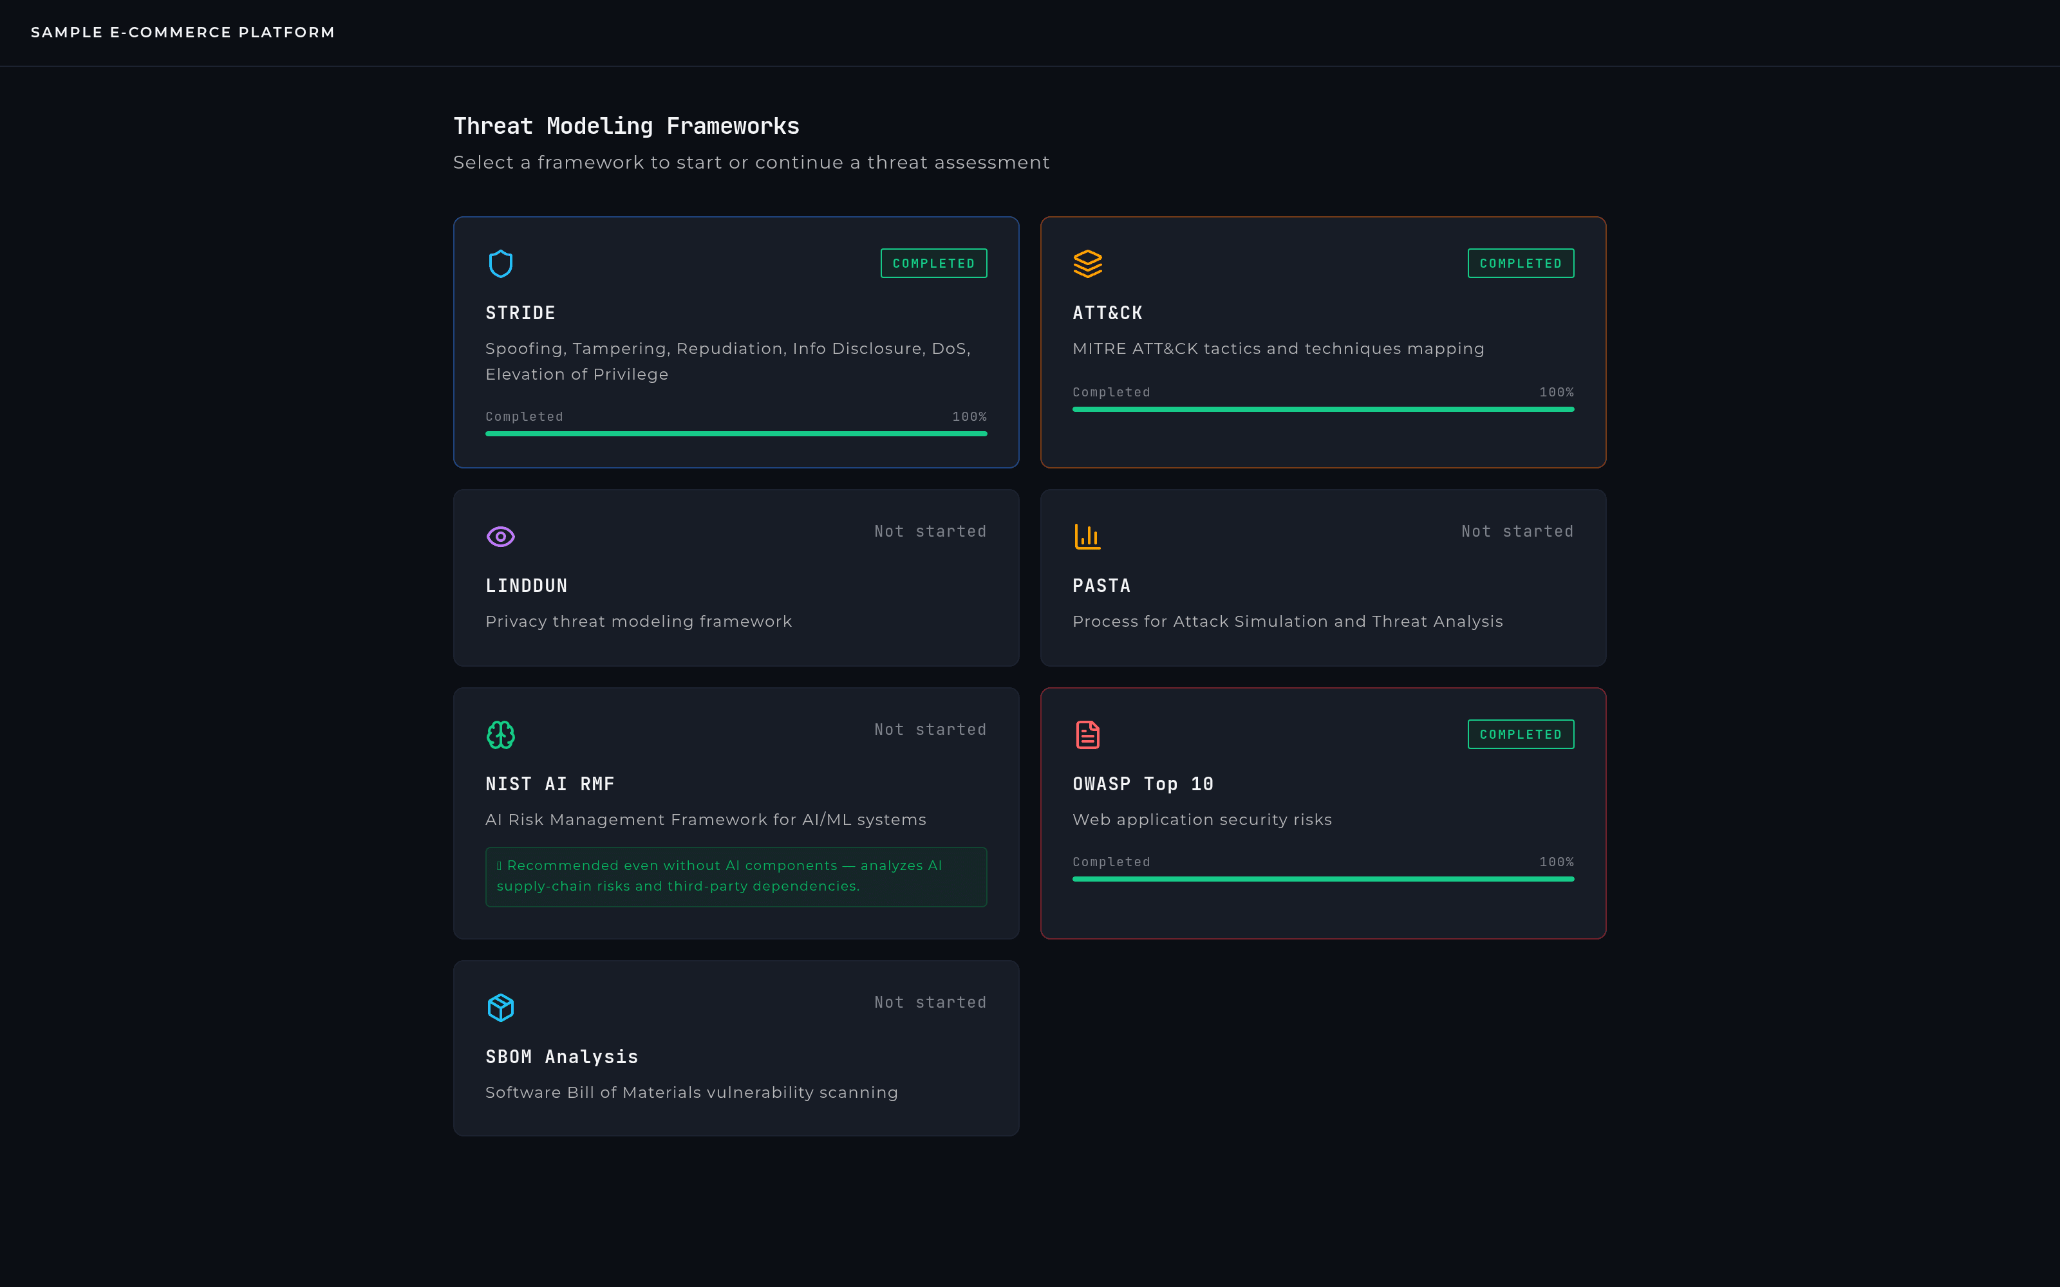
Task: Click 'Software Bill of Materials' description
Action: click(x=691, y=1093)
